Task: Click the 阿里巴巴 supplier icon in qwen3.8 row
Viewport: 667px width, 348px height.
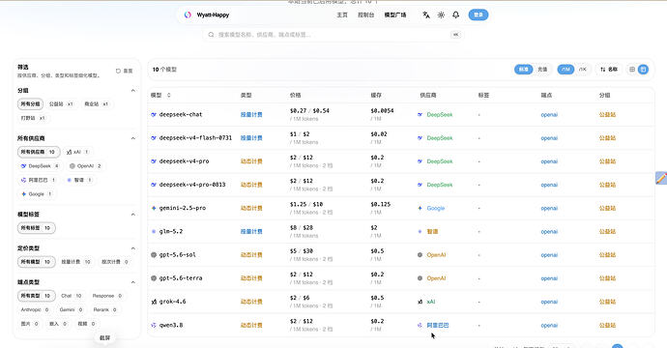Action: pyautogui.click(x=420, y=325)
